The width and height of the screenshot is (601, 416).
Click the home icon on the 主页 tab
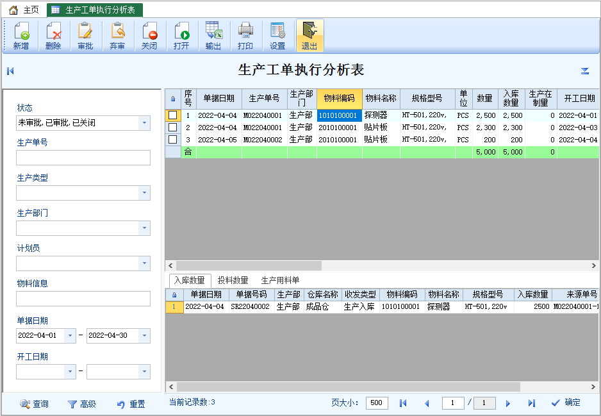click(x=13, y=10)
